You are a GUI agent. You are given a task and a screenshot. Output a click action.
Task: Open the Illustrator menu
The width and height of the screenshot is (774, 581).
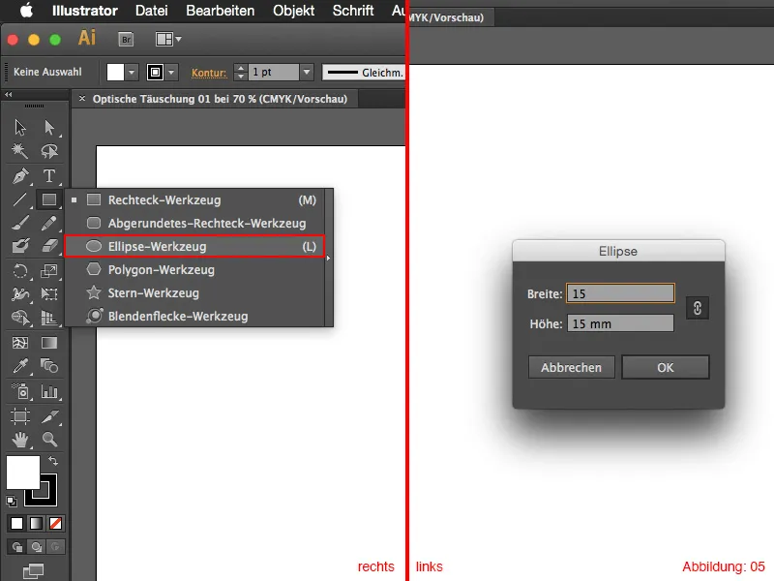pyautogui.click(x=85, y=11)
